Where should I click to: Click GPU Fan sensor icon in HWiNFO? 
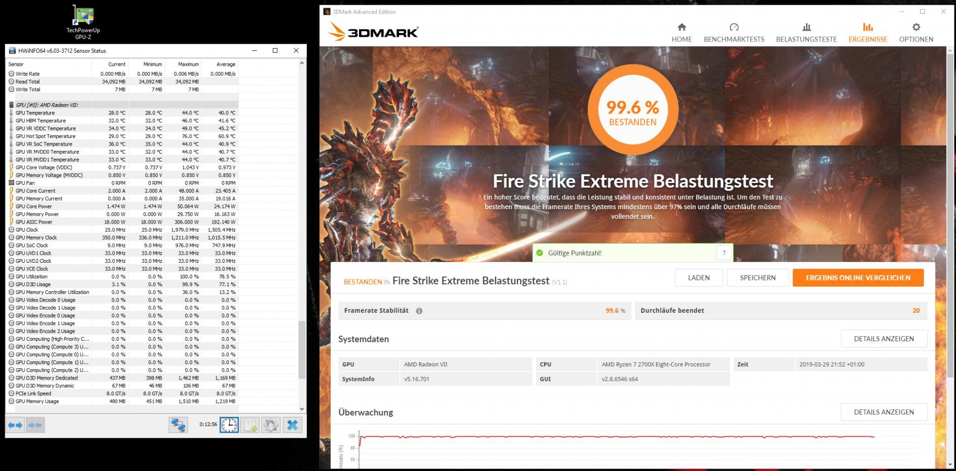pos(11,183)
